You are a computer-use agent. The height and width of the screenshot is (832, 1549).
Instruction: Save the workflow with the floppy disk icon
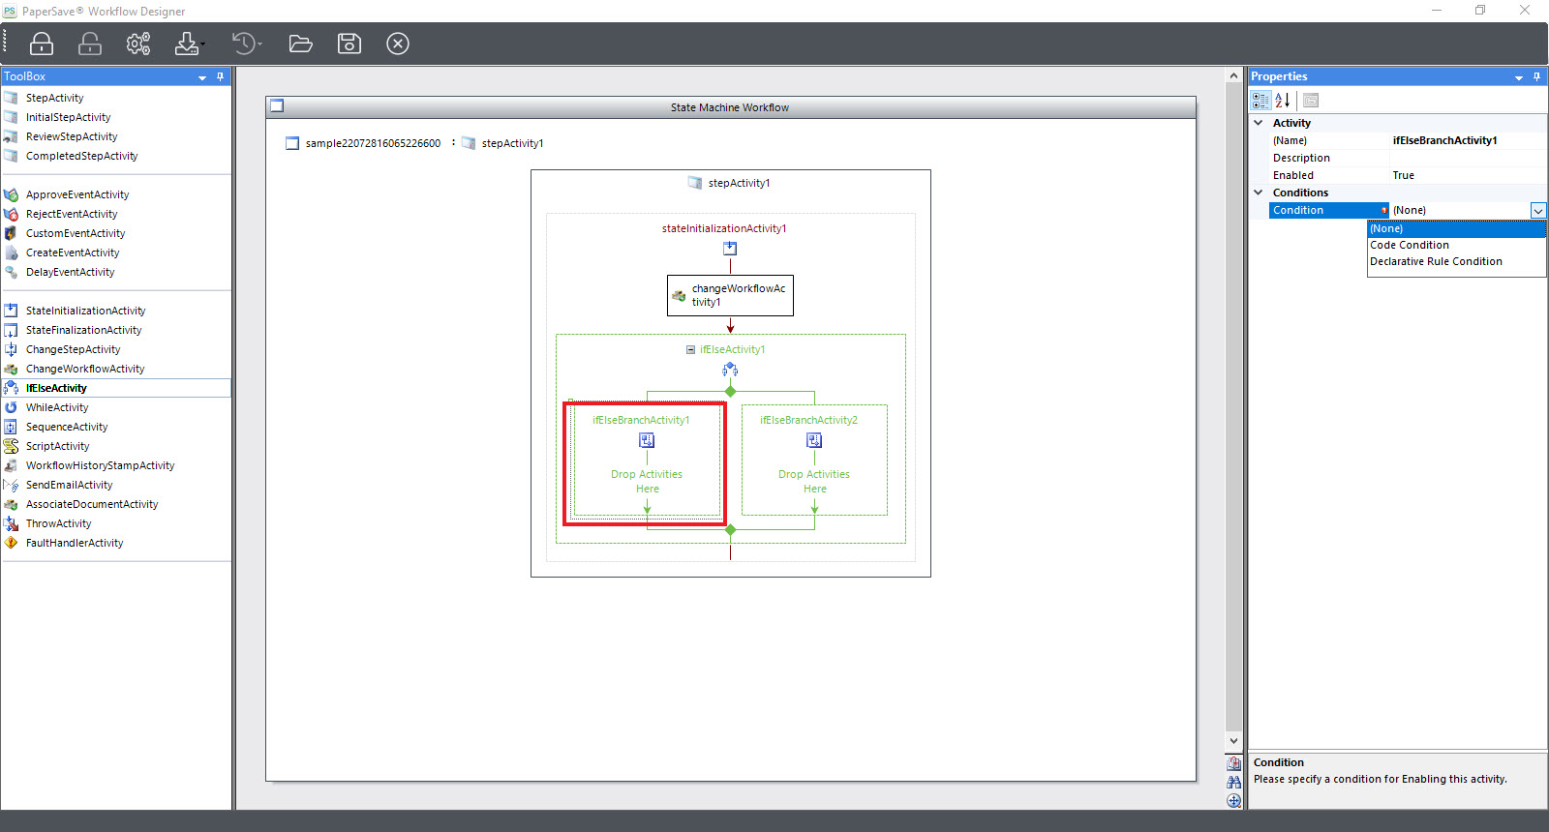[x=349, y=44]
